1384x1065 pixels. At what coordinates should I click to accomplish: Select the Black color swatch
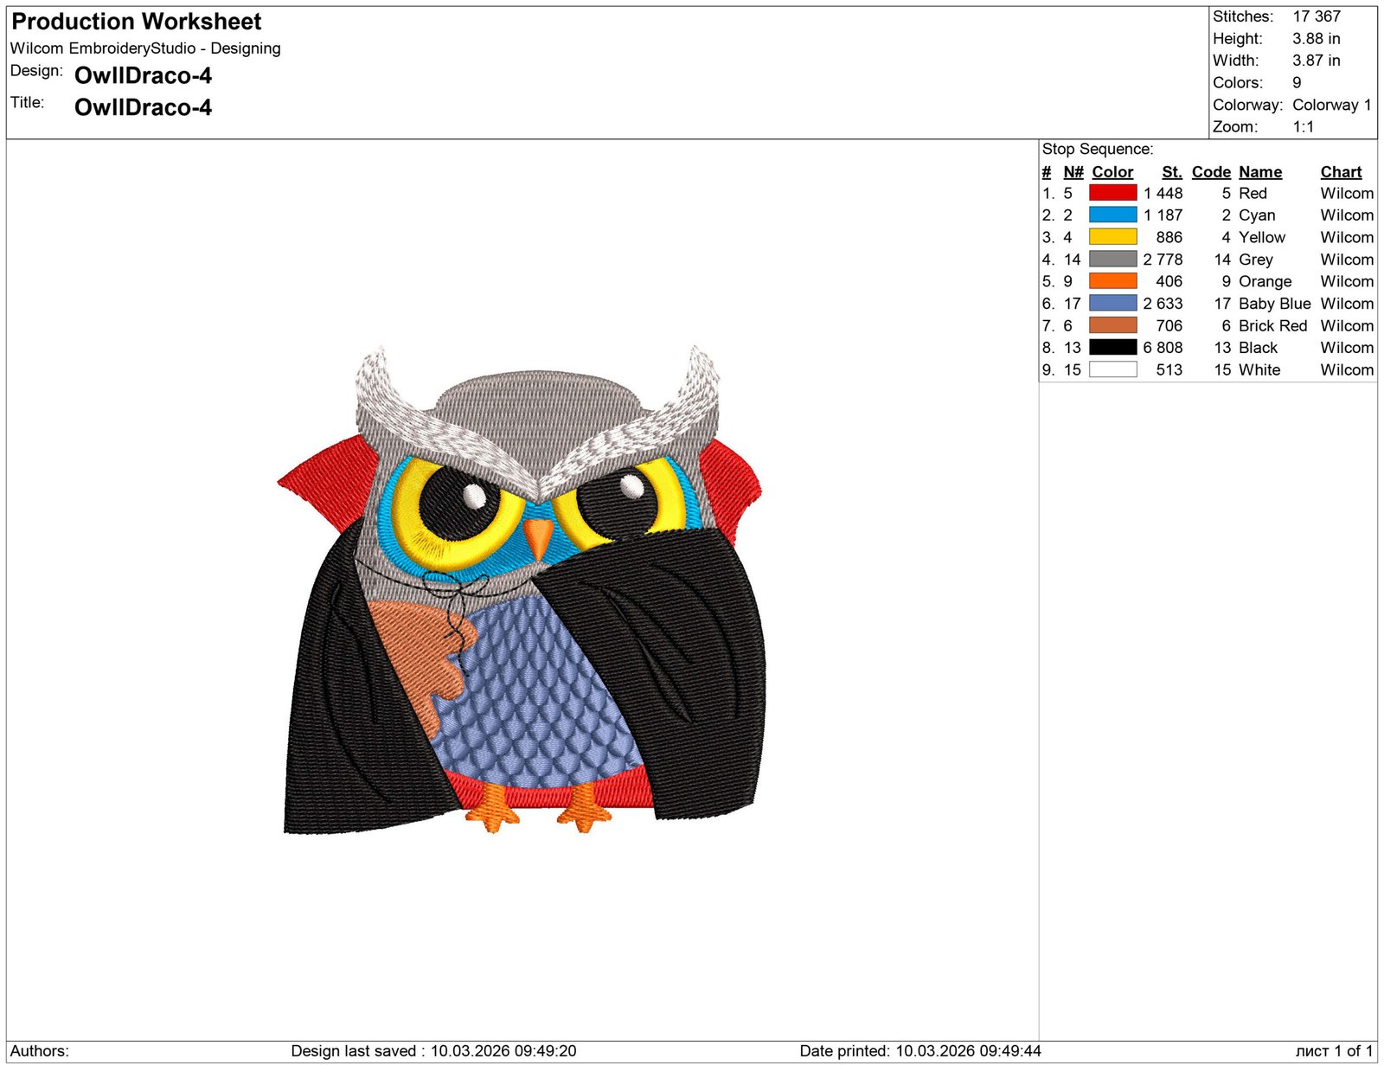click(1112, 348)
